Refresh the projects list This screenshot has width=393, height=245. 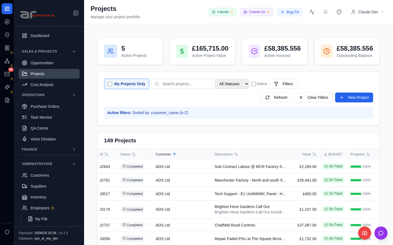pyautogui.click(x=276, y=97)
